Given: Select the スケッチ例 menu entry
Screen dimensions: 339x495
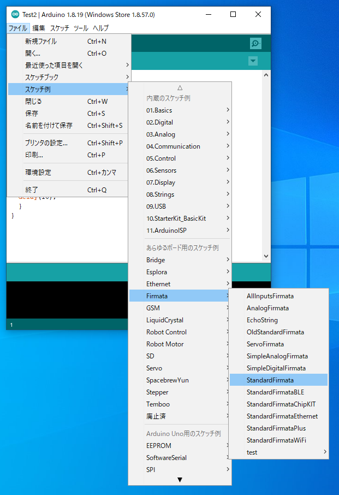Looking at the screenshot, I should (x=68, y=90).
